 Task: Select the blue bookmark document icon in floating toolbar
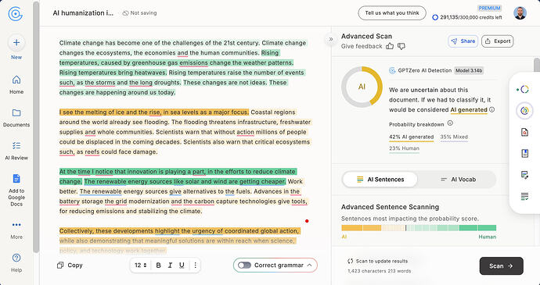coord(524,153)
